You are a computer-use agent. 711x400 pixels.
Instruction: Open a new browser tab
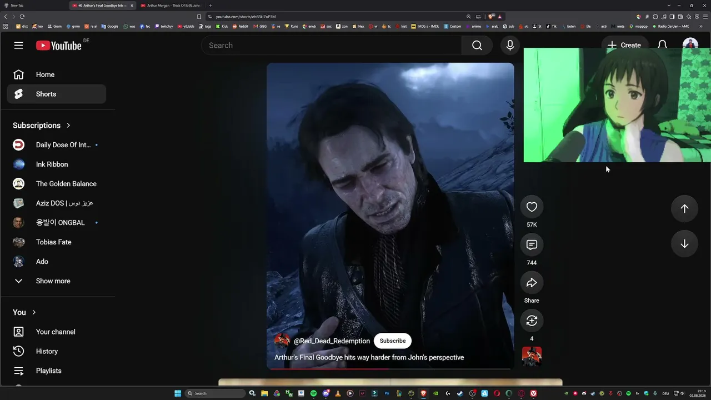coord(211,6)
